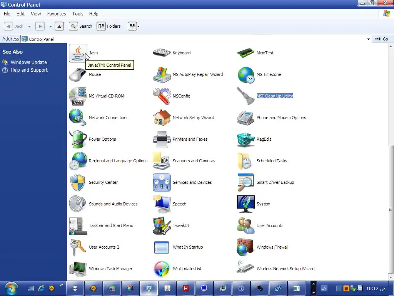Open the Smart Driver Backup icon

(245, 182)
